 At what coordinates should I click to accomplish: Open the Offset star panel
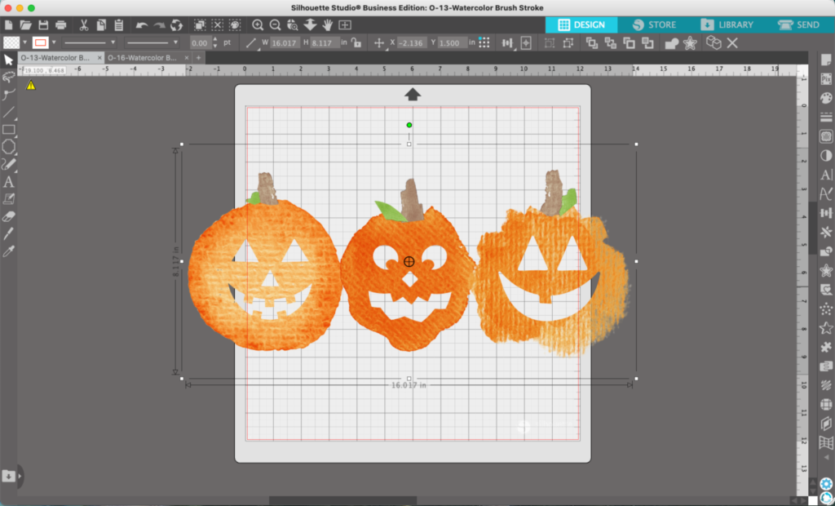point(826,270)
